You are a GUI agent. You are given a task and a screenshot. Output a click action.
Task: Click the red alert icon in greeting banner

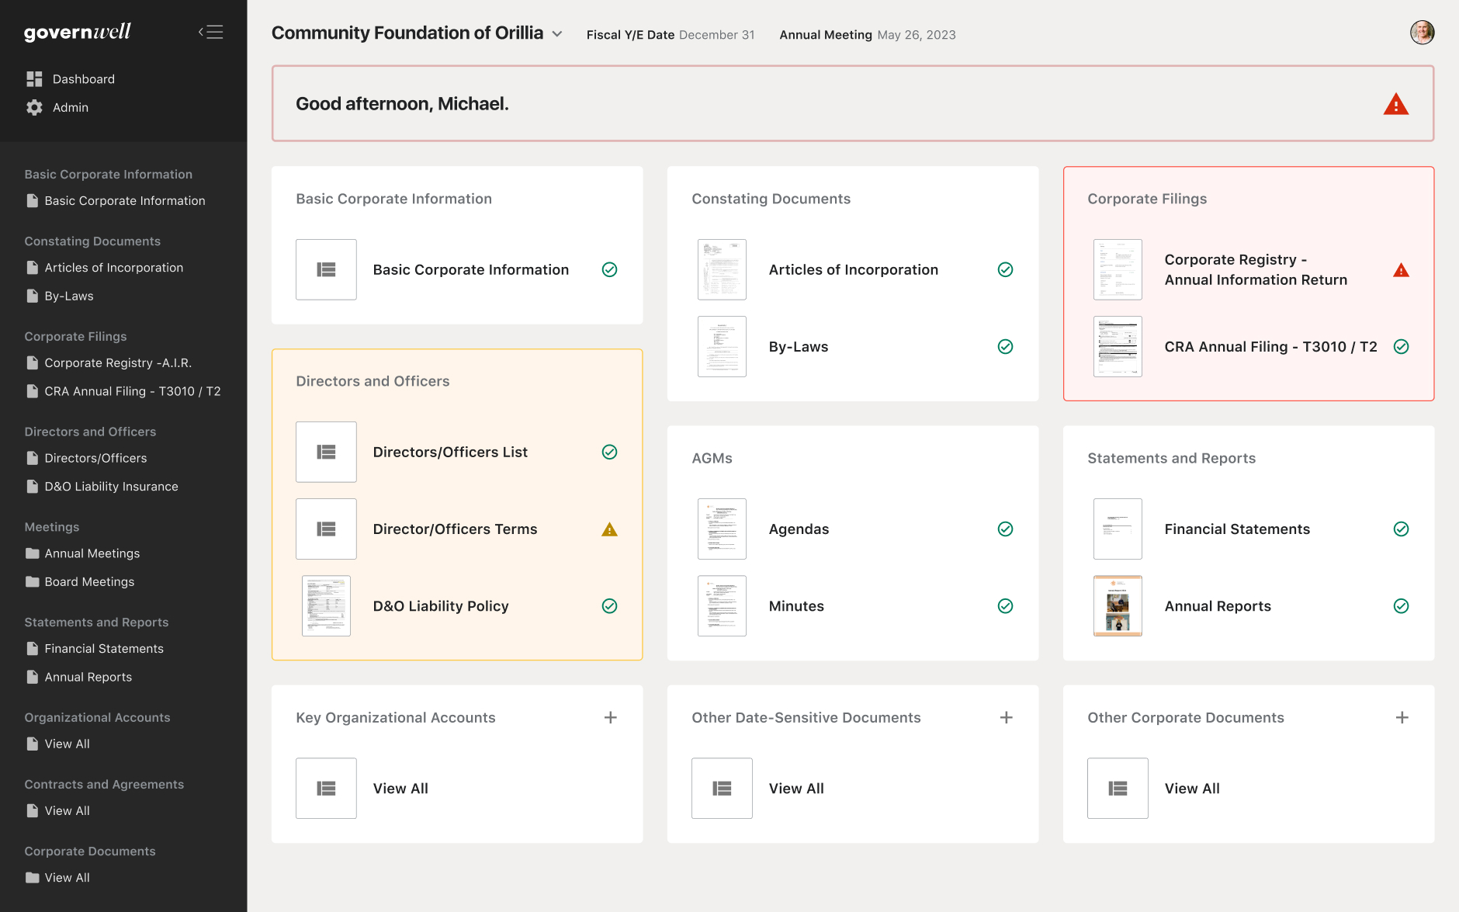1395,104
